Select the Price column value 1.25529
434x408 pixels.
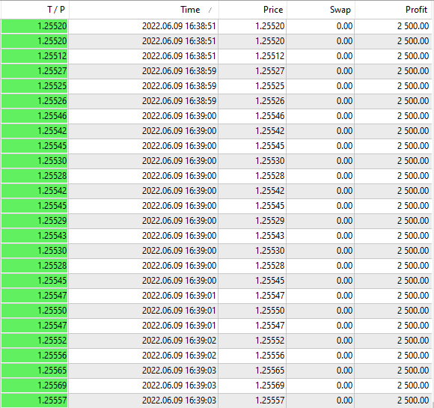coord(269,221)
